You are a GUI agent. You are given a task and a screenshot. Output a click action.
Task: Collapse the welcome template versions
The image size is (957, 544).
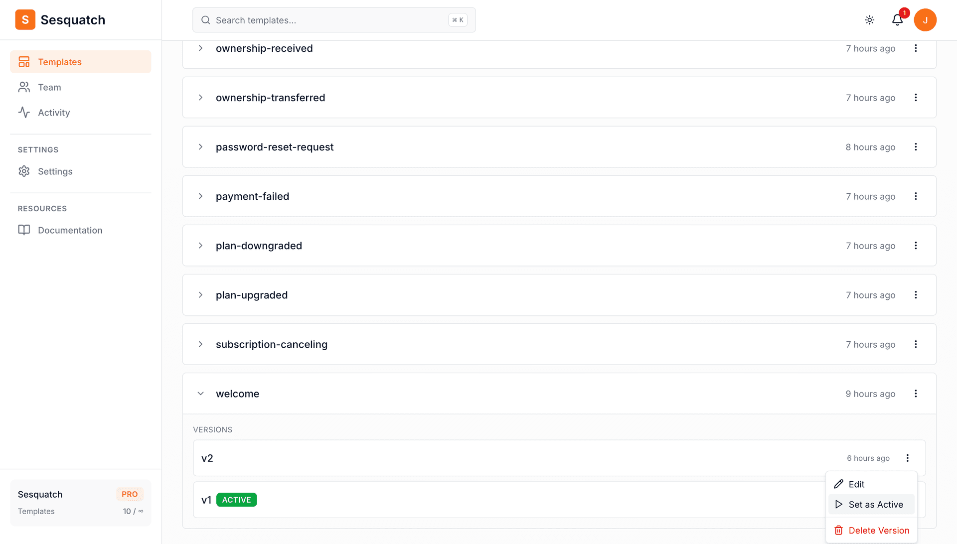coord(201,394)
